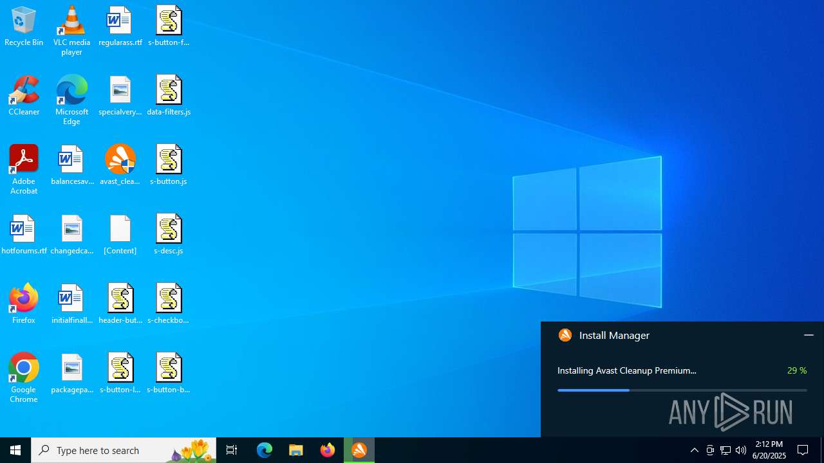This screenshot has width=824, height=463.
Task: Select the s-button.js file icon
Action: click(x=169, y=165)
